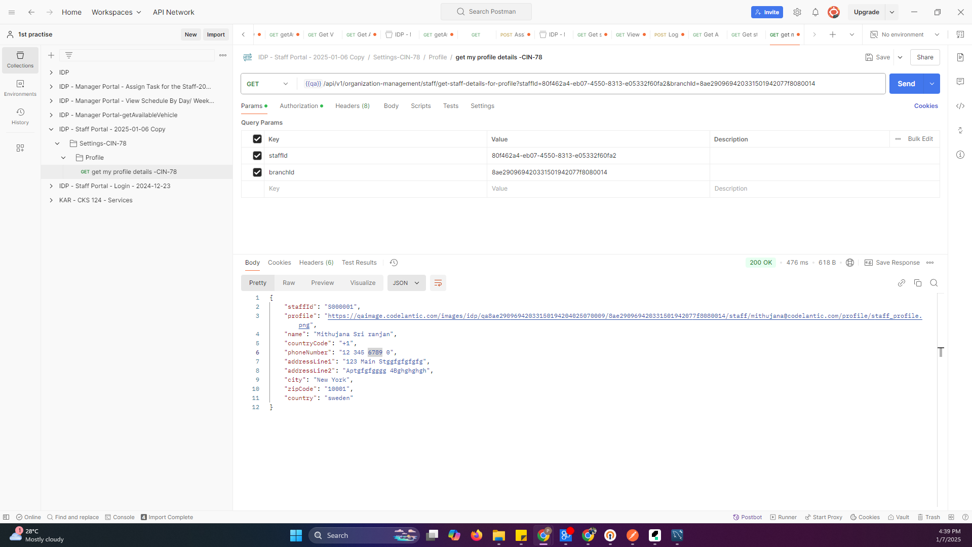Open the Trash from the status bar
972x547 pixels.
click(929, 517)
